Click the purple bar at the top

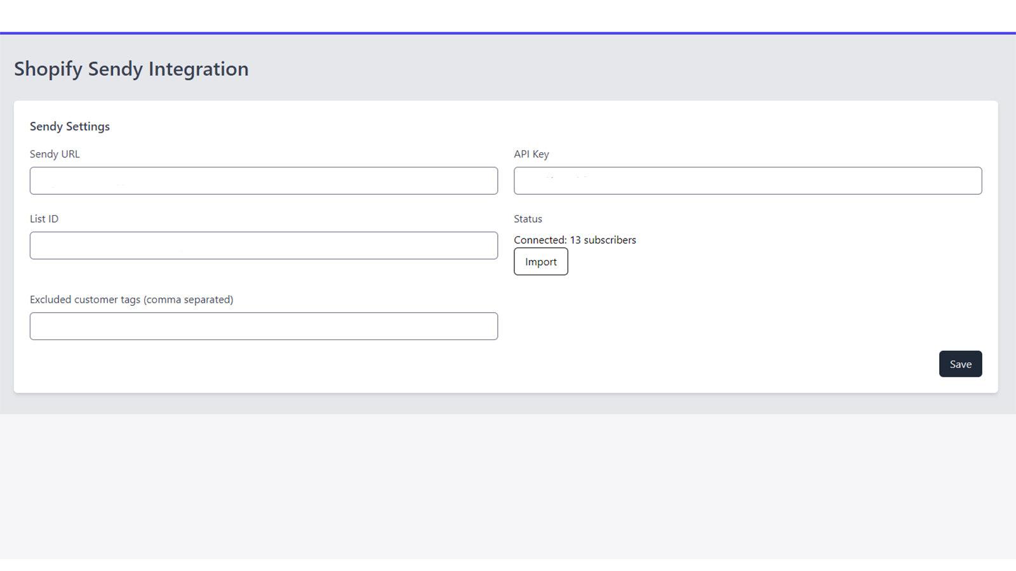508,33
